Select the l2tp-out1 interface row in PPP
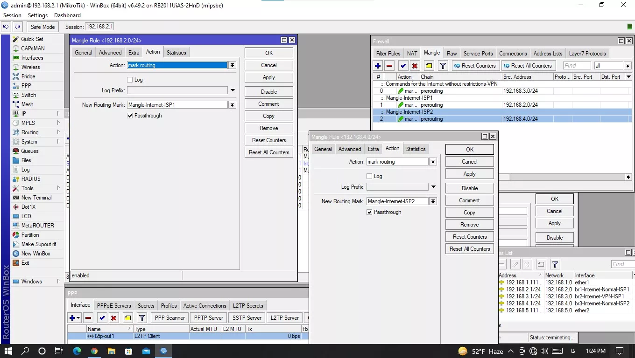The width and height of the screenshot is (635, 358). click(x=188, y=336)
